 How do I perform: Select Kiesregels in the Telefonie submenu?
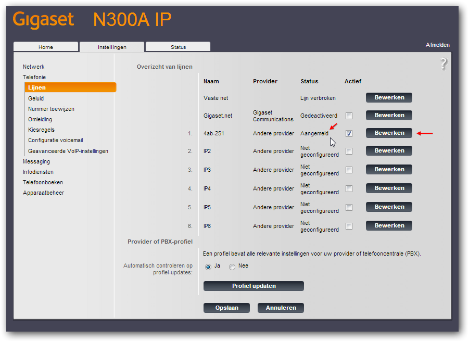point(41,130)
